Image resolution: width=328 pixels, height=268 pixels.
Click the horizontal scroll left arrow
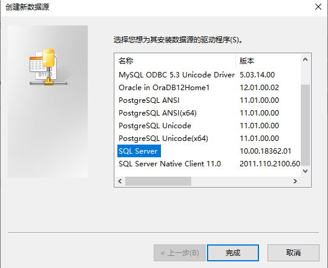(120, 181)
